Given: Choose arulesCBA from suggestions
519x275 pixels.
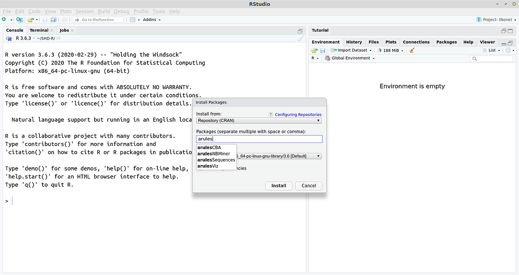Looking at the screenshot, I should [217, 147].
